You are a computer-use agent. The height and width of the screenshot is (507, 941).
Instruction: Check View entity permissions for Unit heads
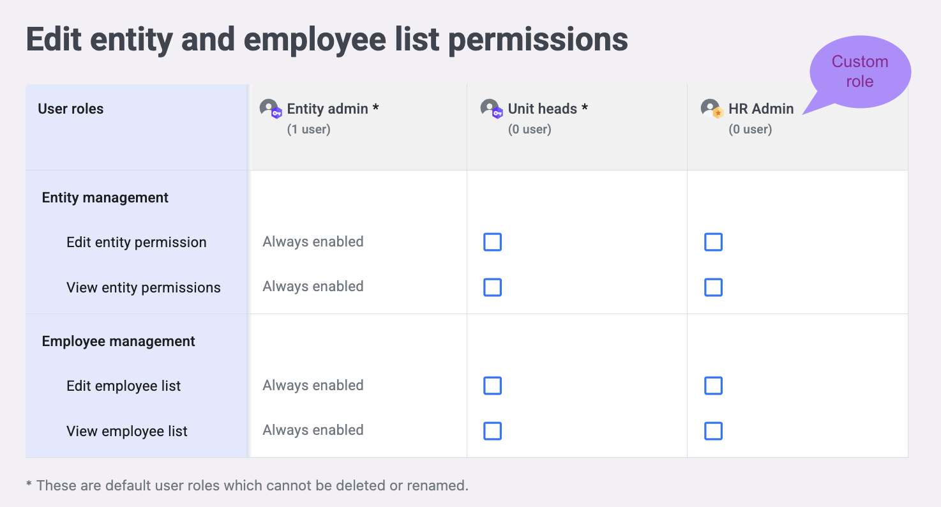point(492,287)
